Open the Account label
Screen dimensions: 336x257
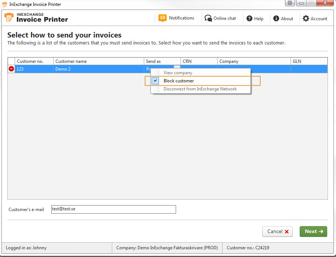(319, 19)
